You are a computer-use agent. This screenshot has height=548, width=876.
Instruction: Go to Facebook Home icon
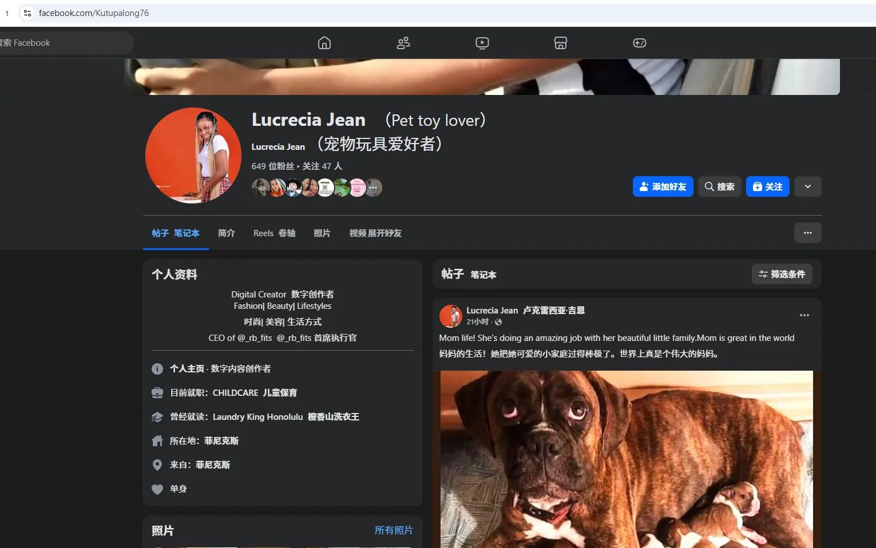(x=324, y=43)
